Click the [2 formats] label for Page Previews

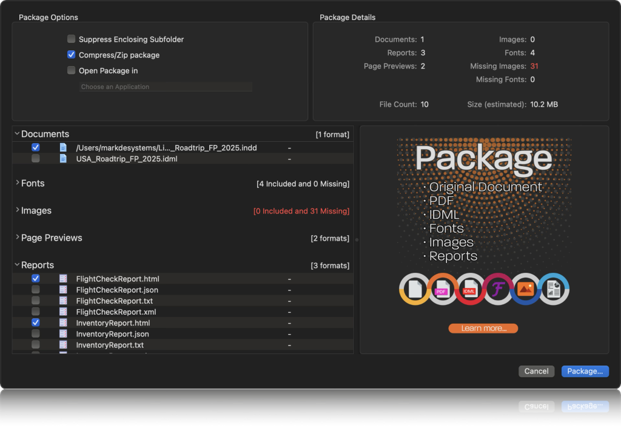point(330,238)
